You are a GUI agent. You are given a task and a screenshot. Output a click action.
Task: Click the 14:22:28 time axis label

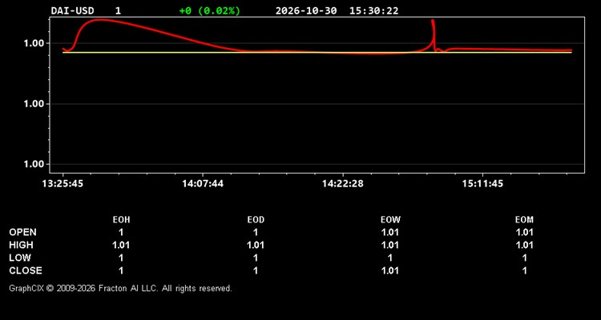(x=343, y=184)
